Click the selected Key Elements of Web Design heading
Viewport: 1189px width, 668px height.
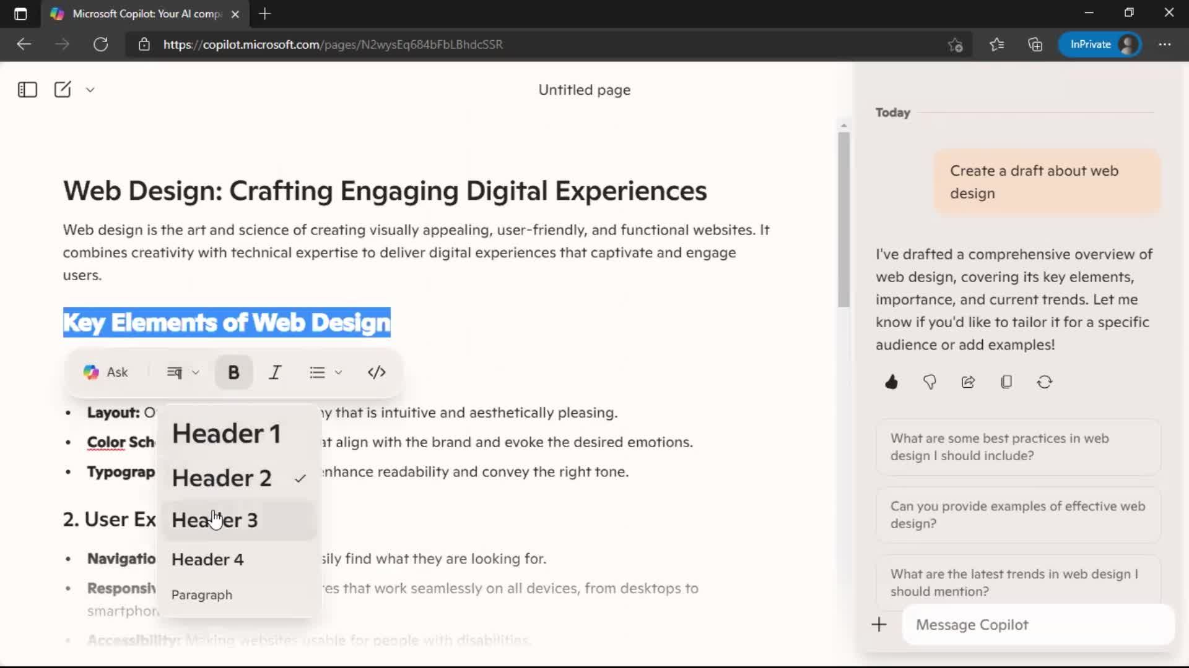(227, 322)
